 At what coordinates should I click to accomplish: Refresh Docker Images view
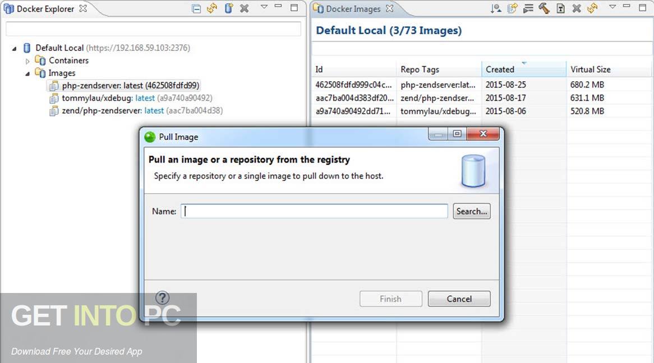click(x=592, y=8)
